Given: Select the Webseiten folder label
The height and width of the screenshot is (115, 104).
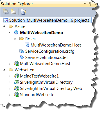Looking at the screenshot, I should click(x=24, y=70).
